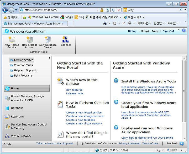Open Windows Live Hotmail favorite
The height and width of the screenshot is (154, 189).
click(43, 17)
